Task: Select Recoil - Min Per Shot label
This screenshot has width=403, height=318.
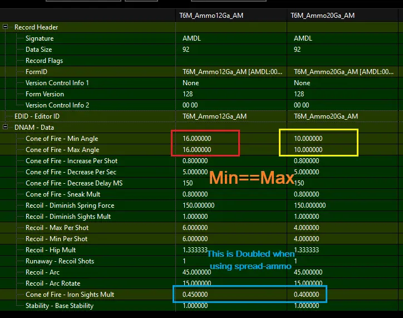Action: coord(56,239)
